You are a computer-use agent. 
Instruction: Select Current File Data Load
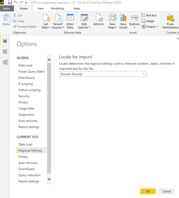point(25,144)
